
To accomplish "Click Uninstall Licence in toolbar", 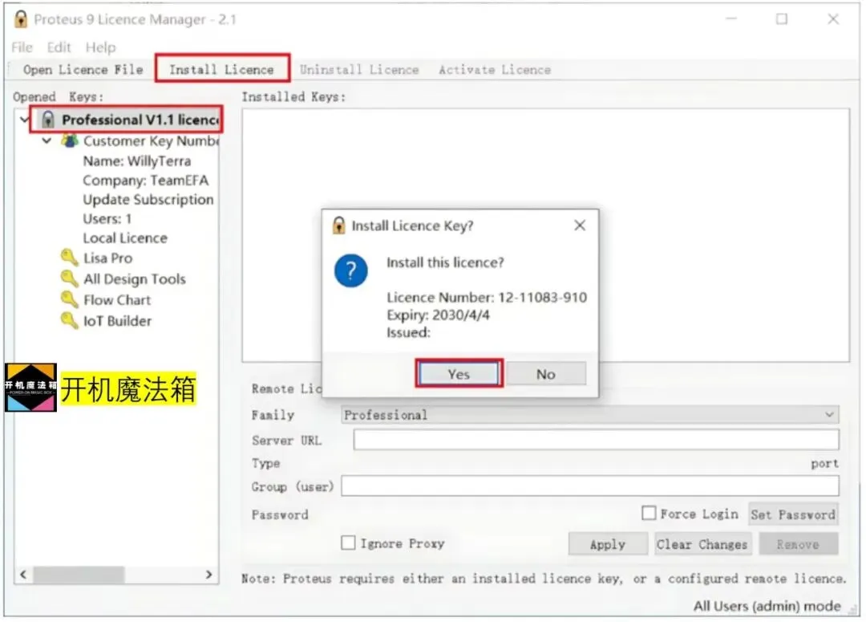I will [359, 70].
